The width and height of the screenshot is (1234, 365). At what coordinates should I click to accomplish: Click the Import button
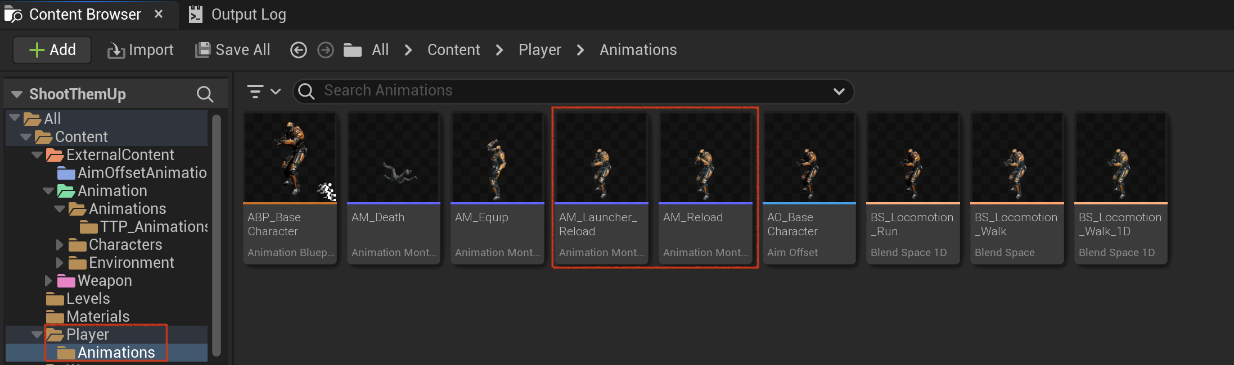tap(141, 50)
